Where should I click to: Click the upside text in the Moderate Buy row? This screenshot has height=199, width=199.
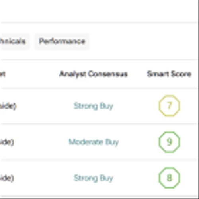[7, 142]
